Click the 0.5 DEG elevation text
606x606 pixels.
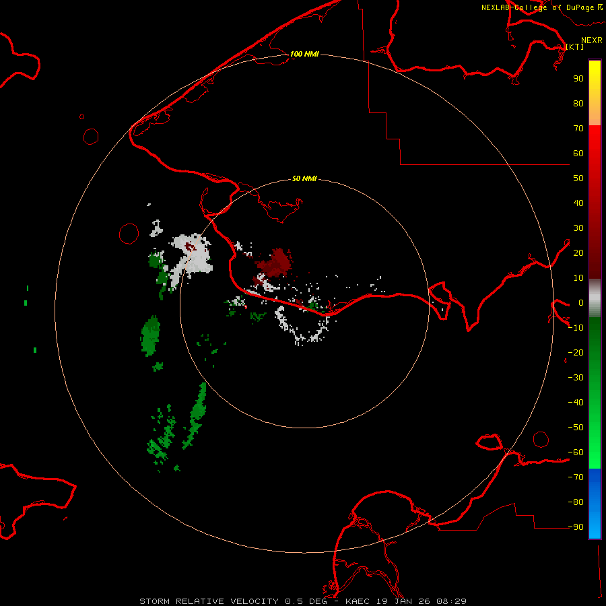[306, 601]
